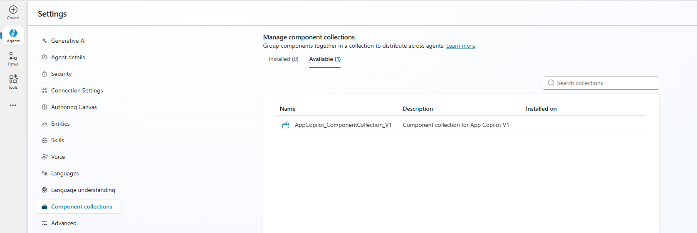The width and height of the screenshot is (697, 233).
Task: Follow the Learn more link
Action: click(x=460, y=46)
